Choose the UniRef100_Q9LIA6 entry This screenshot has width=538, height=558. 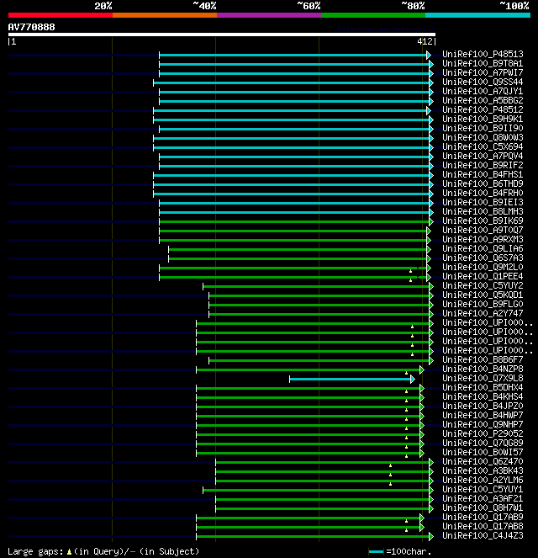(483, 248)
